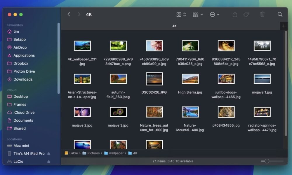This screenshot has height=175, width=292.
Task: Open AirDrop in the sidebar
Action: [20, 47]
